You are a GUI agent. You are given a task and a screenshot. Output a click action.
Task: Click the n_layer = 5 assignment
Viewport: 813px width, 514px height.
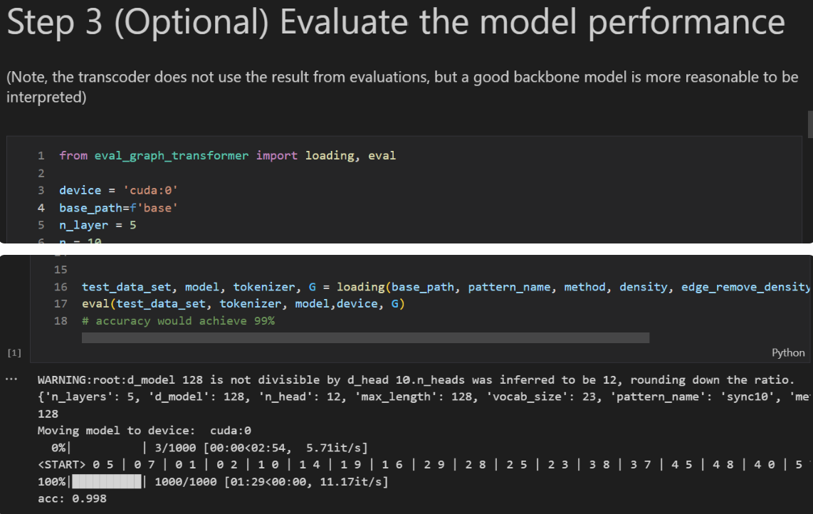tap(98, 225)
